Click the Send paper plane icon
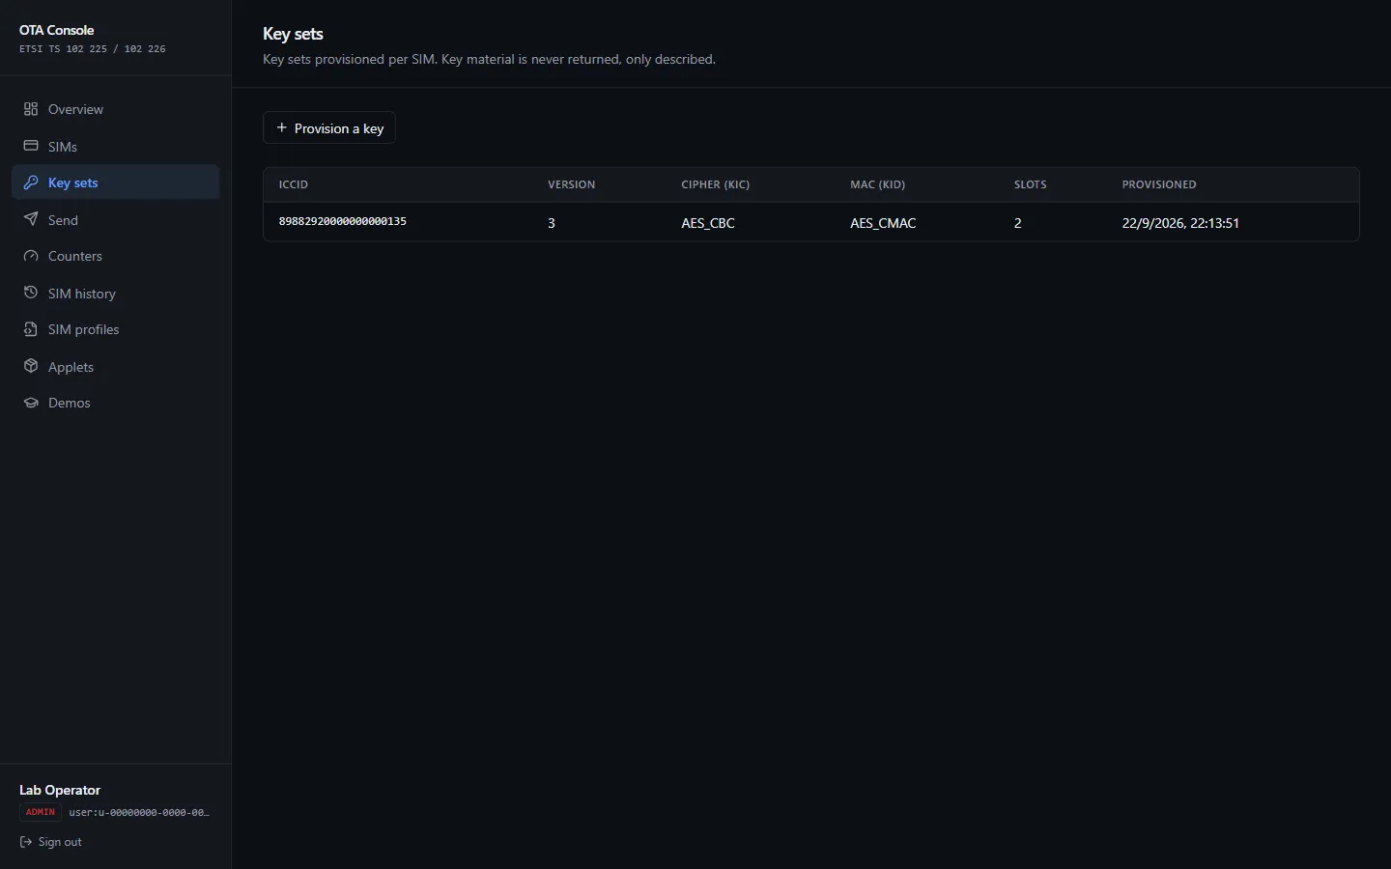This screenshot has width=1391, height=869. tap(31, 219)
